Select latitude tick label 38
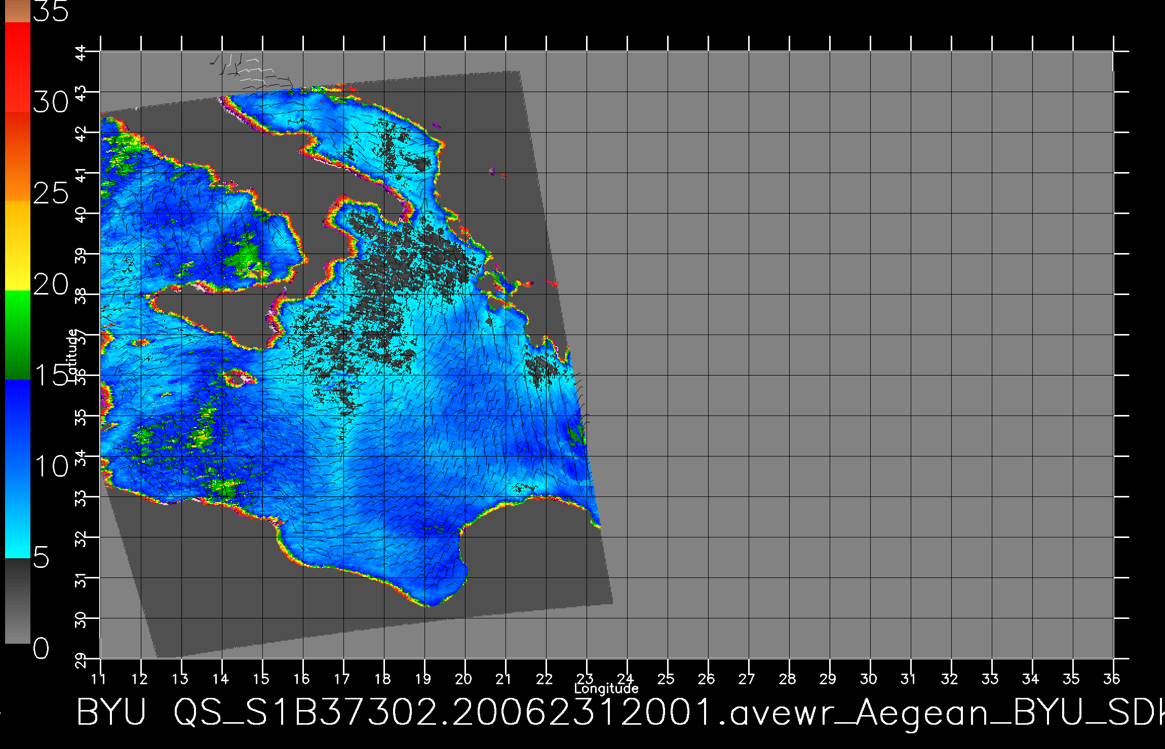The height and width of the screenshot is (749, 1165). click(x=82, y=296)
